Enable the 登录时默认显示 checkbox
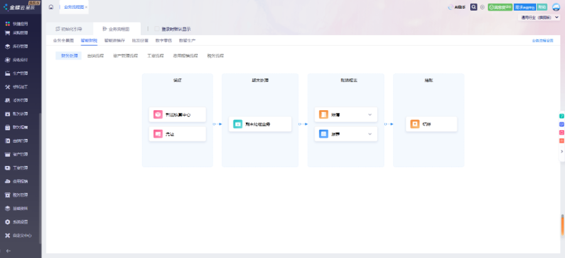Viewport: 565px width, 258px height. pyautogui.click(x=156, y=29)
